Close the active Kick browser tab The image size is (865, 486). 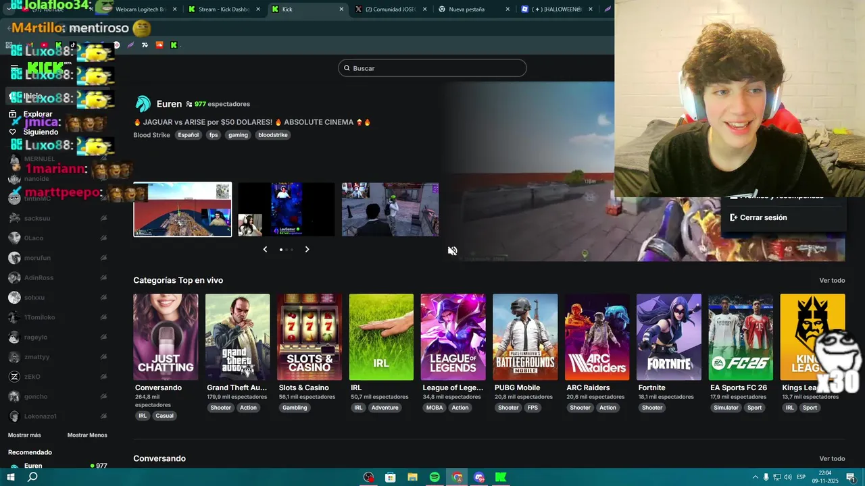[341, 9]
